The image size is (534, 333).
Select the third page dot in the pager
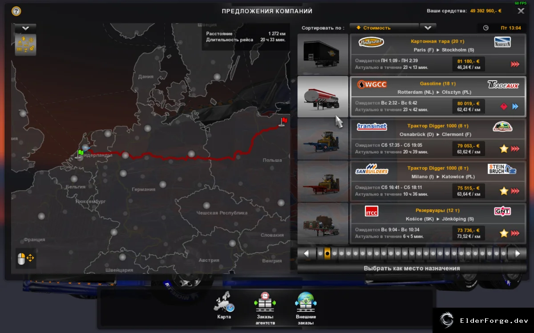pyautogui.click(x=335, y=254)
